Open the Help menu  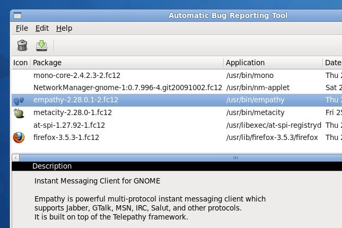[x=64, y=28]
